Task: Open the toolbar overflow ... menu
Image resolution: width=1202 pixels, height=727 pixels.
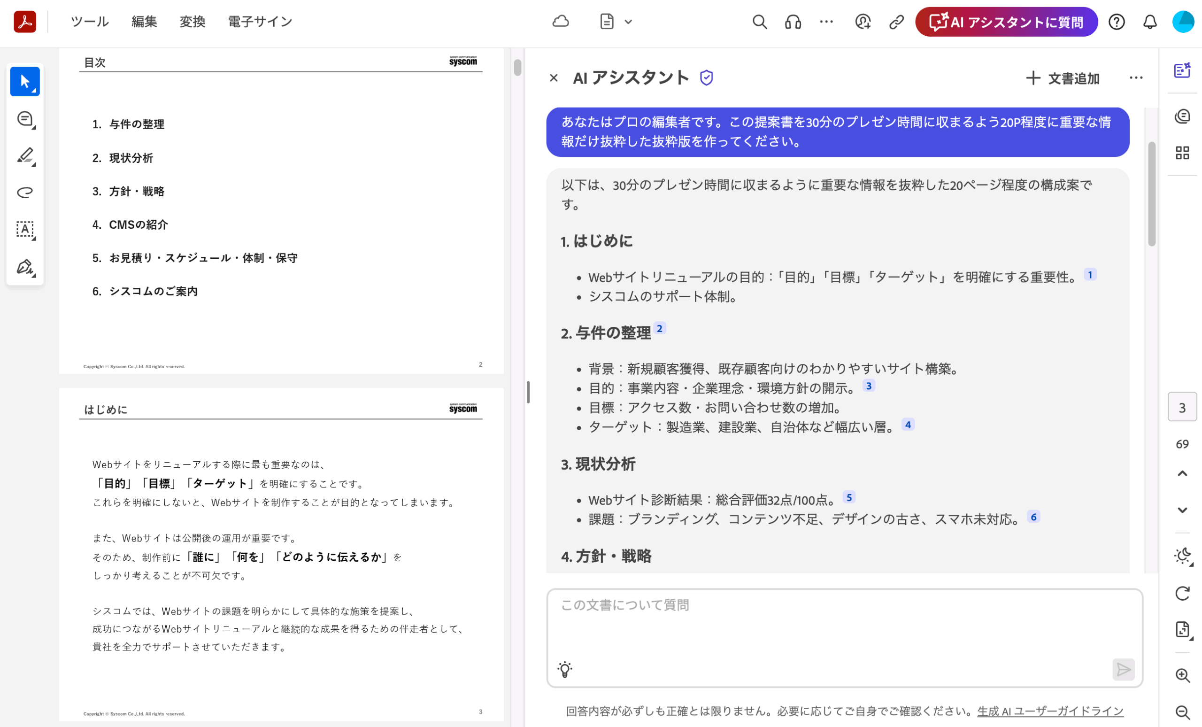Action: click(x=826, y=22)
